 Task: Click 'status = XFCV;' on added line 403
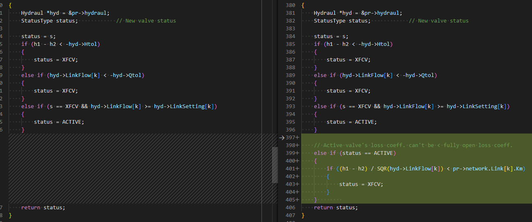click(361, 184)
